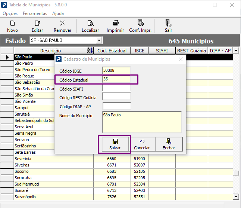Open Conf. Impr. print settings
241x208 pixels.
coord(140,23)
